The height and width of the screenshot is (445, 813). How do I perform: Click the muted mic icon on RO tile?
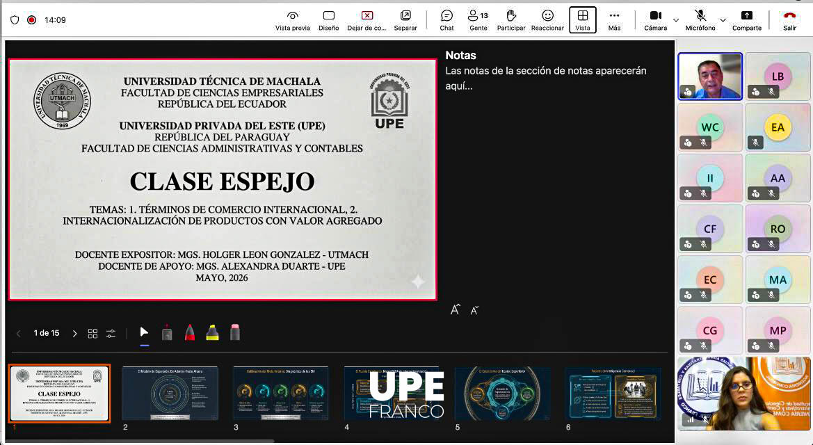pos(771,244)
